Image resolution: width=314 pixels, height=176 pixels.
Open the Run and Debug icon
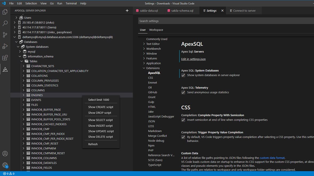coord(4,46)
